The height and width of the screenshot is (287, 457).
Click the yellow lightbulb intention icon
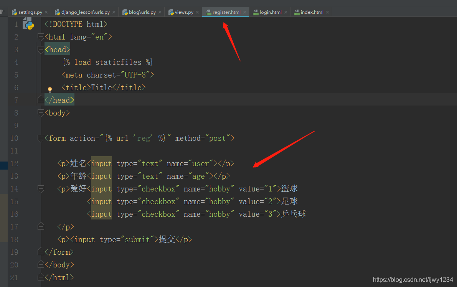[50, 89]
